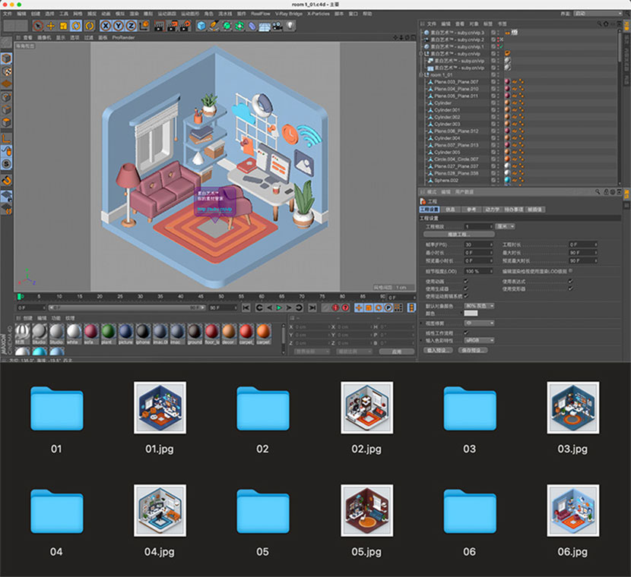Toggle the 使用表达式 checkbox
This screenshot has height=577, width=631.
click(x=571, y=281)
